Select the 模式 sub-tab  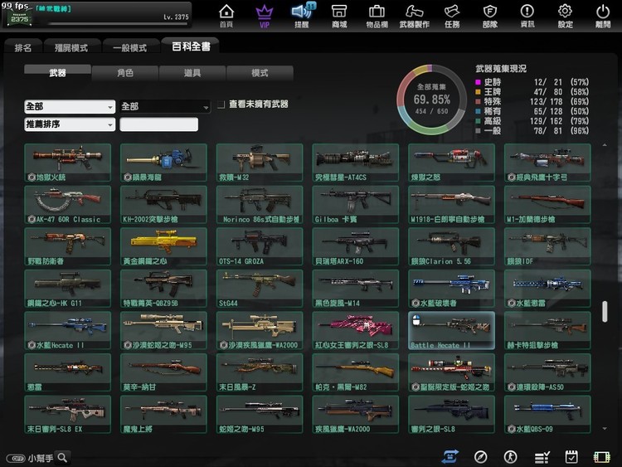[x=260, y=73]
